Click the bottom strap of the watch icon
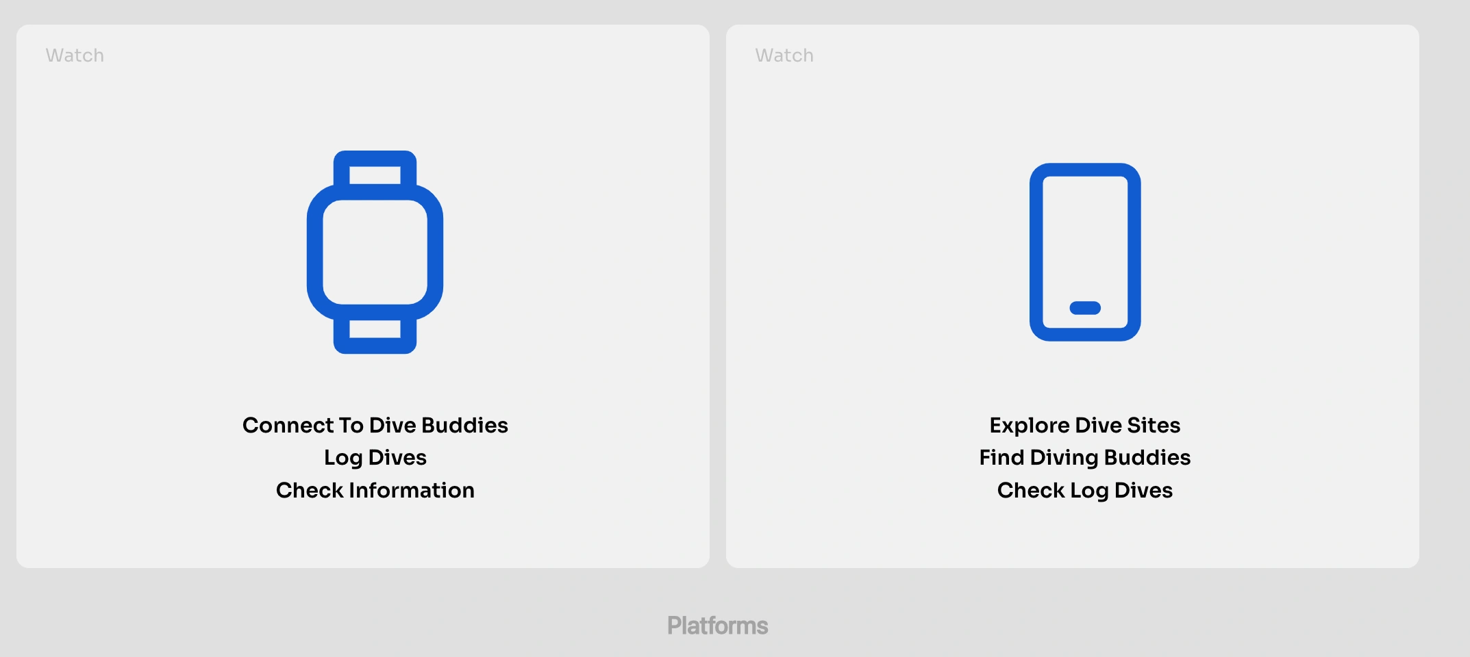The height and width of the screenshot is (657, 1470). point(375,335)
